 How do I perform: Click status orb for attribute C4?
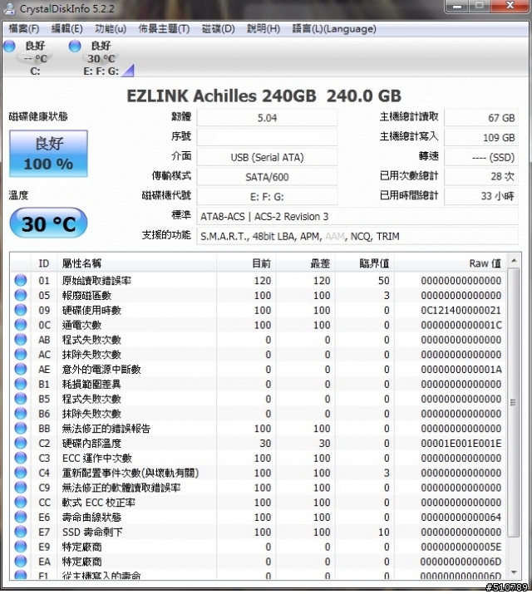pyautogui.click(x=21, y=473)
